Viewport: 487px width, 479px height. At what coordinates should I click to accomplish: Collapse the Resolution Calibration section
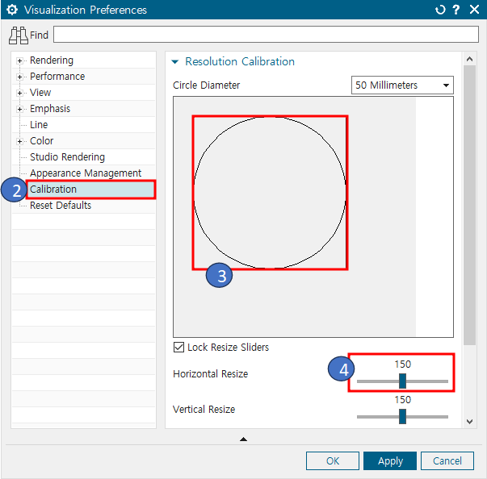(175, 62)
